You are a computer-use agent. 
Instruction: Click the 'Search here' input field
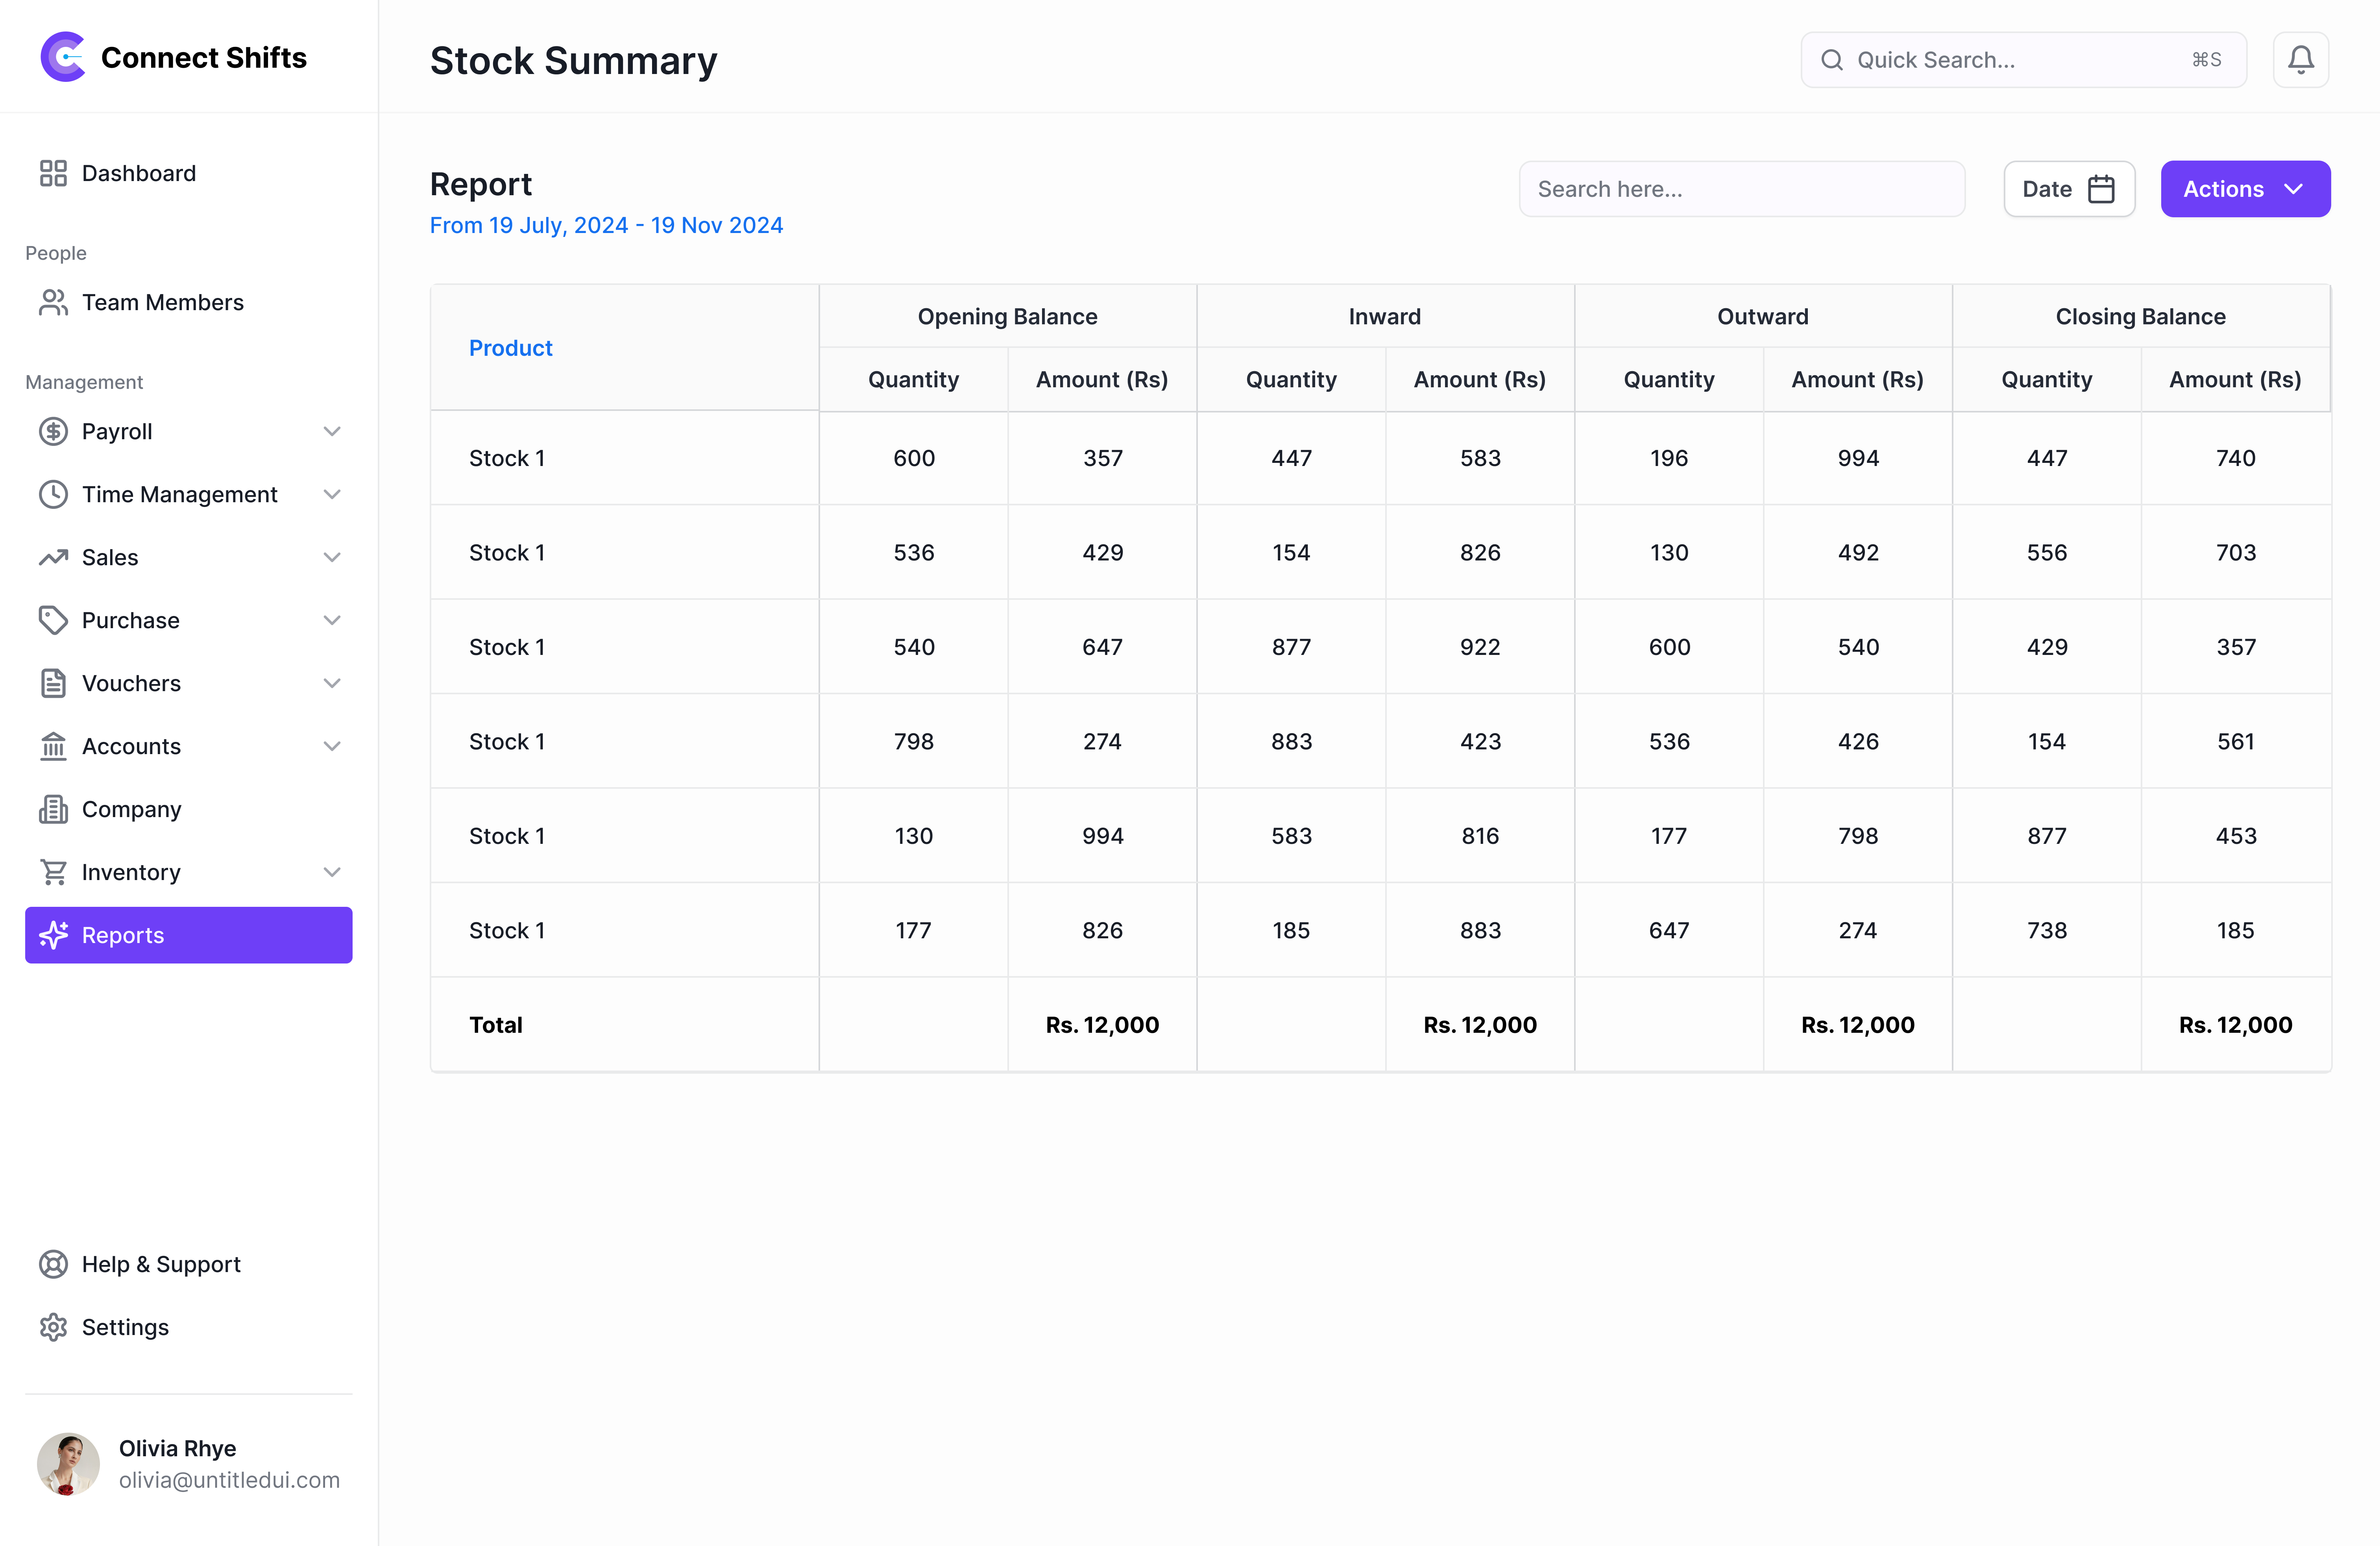pos(1741,188)
